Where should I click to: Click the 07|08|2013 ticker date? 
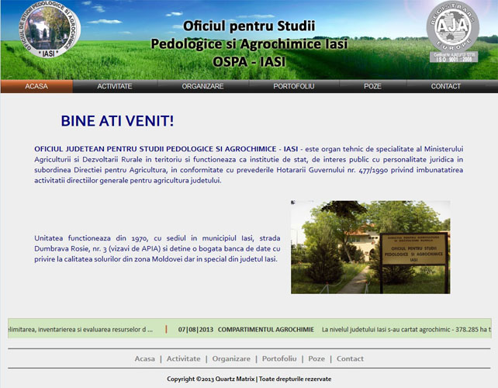tap(195, 330)
